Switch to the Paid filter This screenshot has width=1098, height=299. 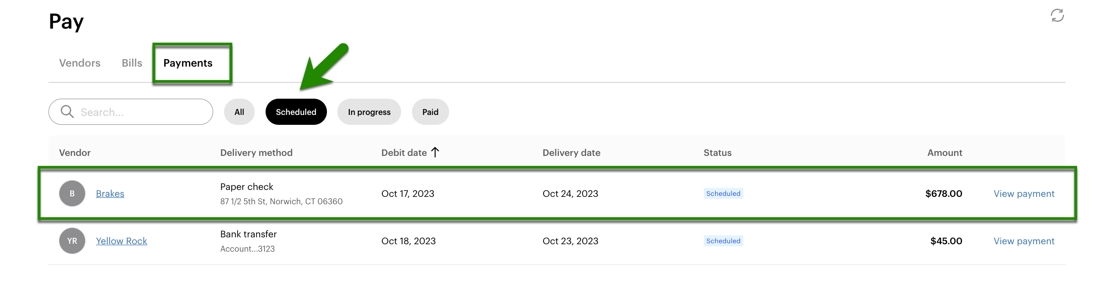coord(430,112)
